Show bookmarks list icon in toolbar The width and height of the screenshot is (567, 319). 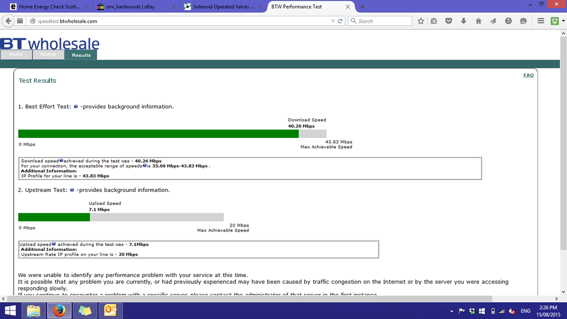pyautogui.click(x=434, y=21)
